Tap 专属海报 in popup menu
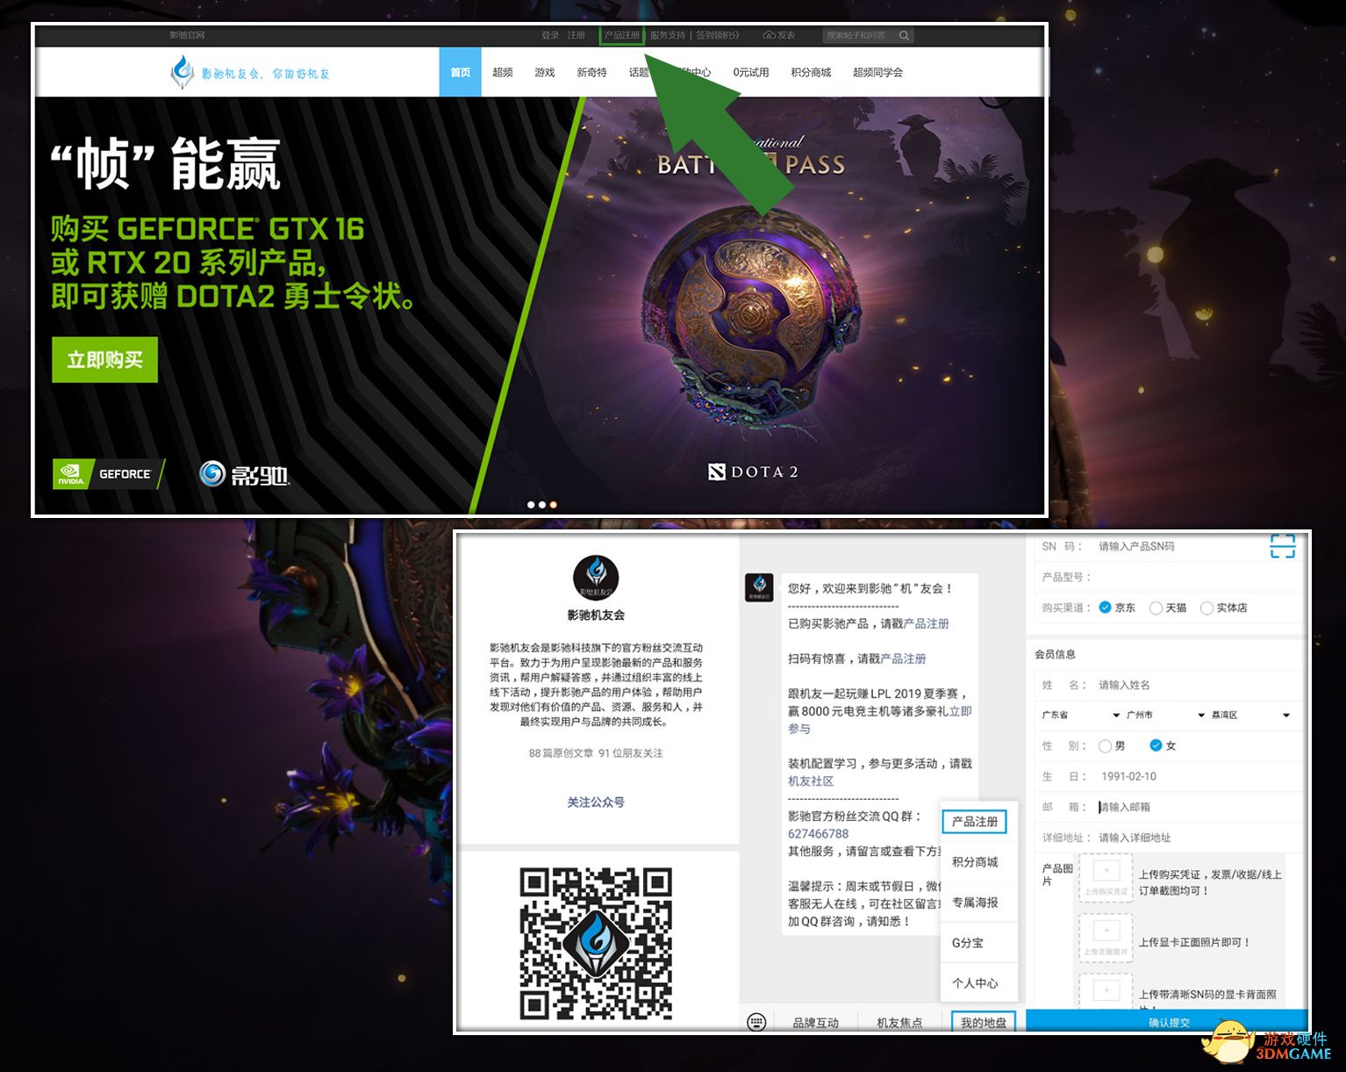Screen dimensions: 1346x1072 pos(975,902)
